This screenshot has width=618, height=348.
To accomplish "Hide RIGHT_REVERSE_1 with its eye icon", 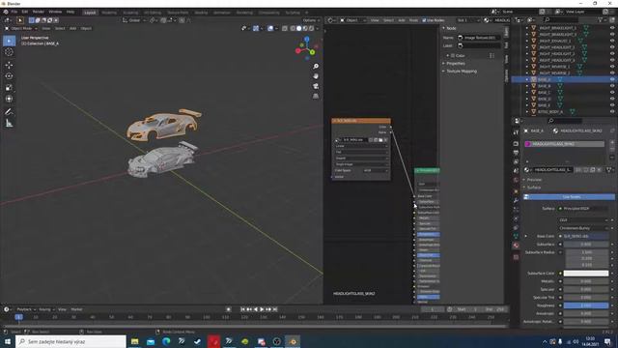I will (612, 67).
